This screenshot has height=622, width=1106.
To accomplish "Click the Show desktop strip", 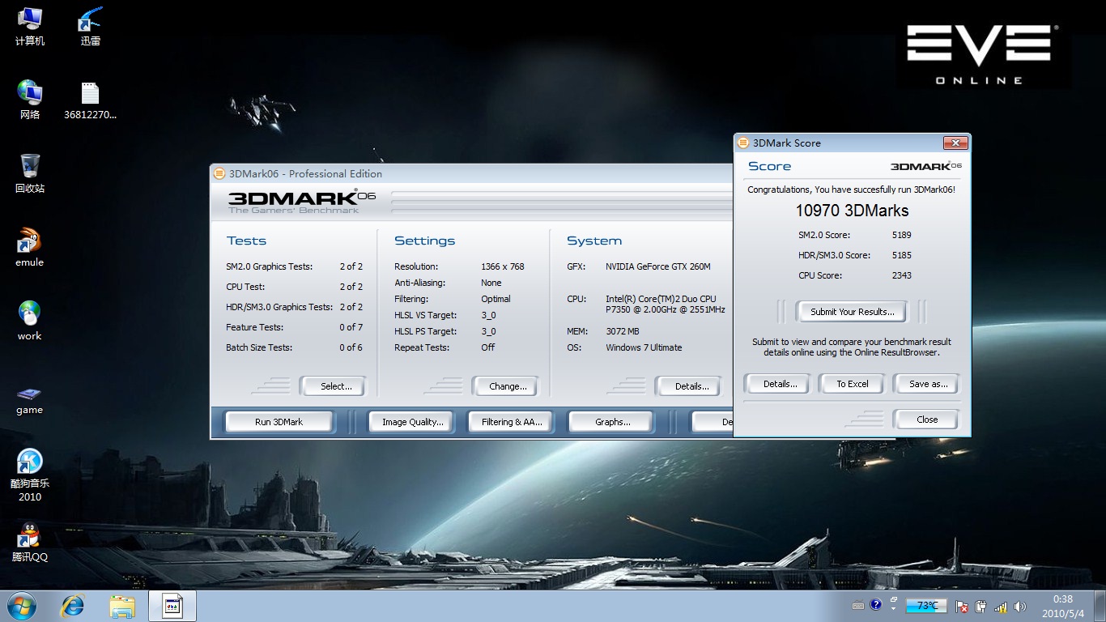I will coord(1100,606).
